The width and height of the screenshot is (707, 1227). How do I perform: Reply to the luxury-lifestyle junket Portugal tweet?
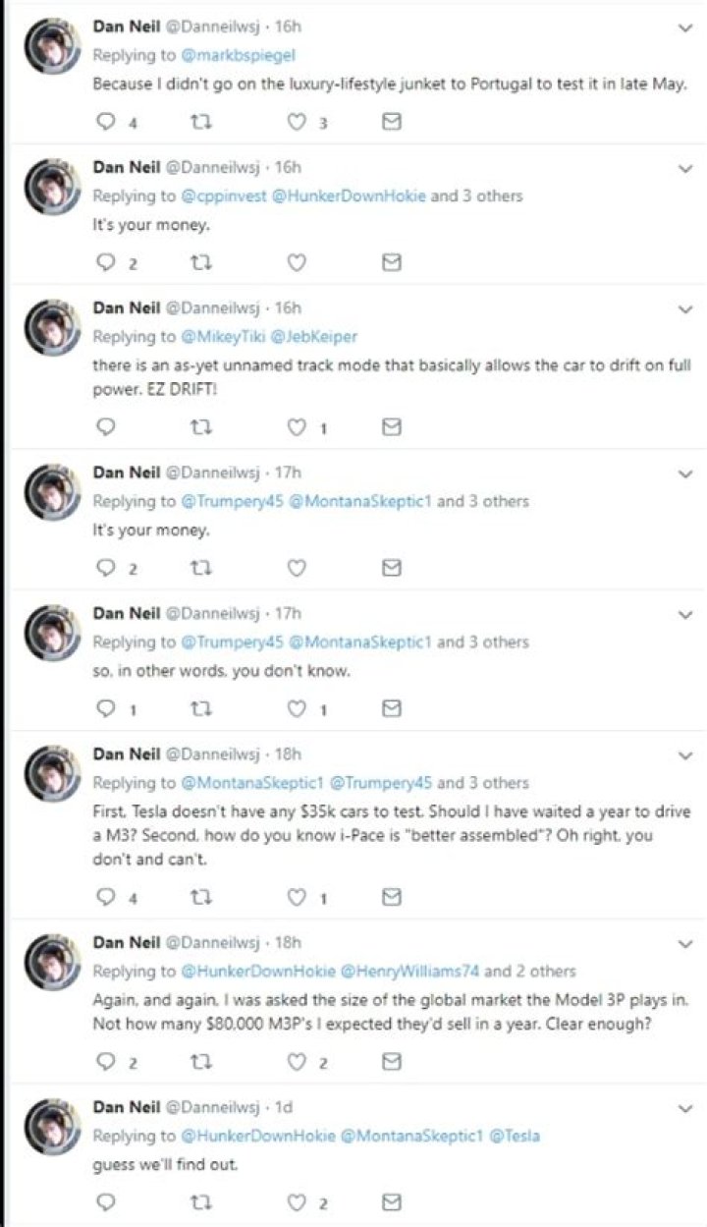click(106, 122)
